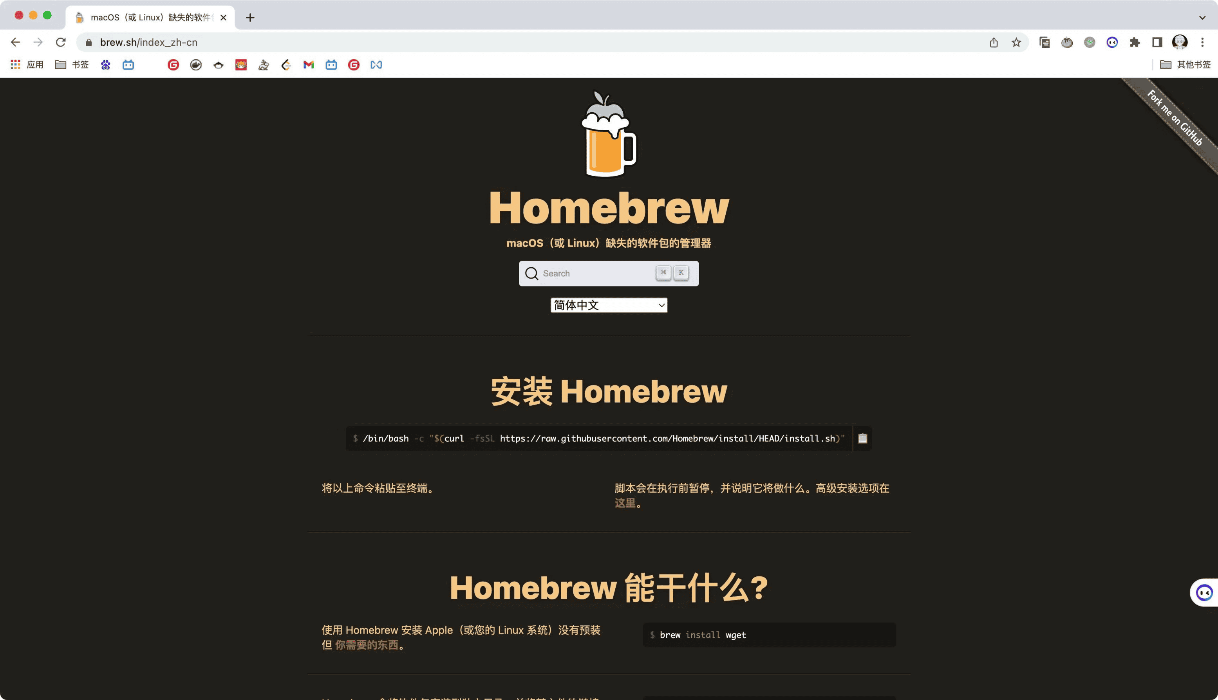
Task: Reload the page
Action: pos(61,42)
